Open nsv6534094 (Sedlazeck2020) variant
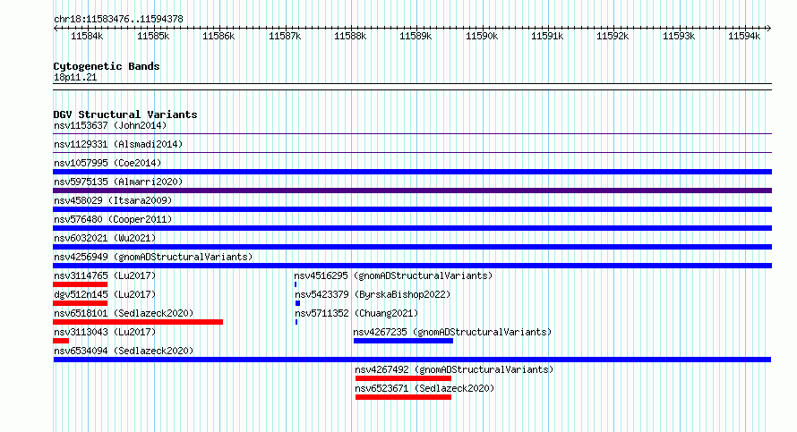Viewport: 797px width, 432px height. point(124,351)
